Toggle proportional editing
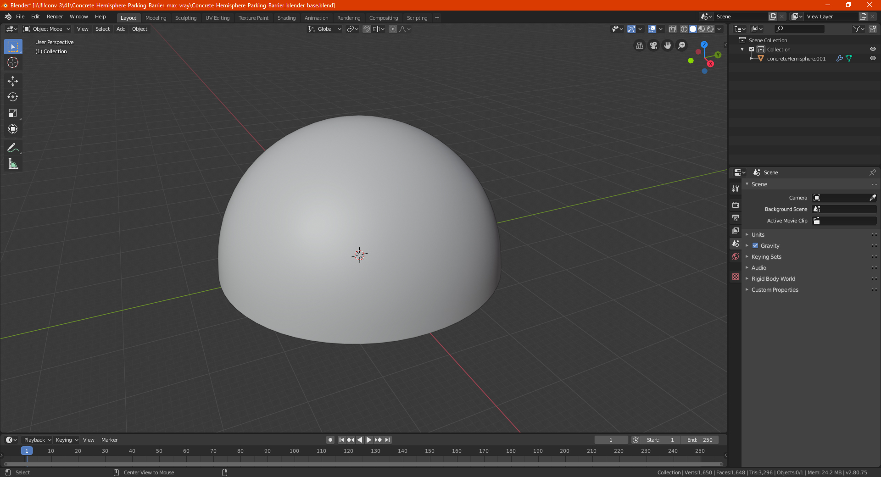The height and width of the screenshot is (477, 881). (x=393, y=29)
